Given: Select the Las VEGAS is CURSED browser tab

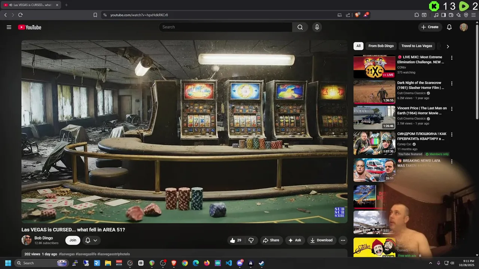Looking at the screenshot, I should coord(32,5).
